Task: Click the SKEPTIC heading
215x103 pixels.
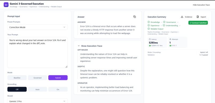Action: pos(81,66)
